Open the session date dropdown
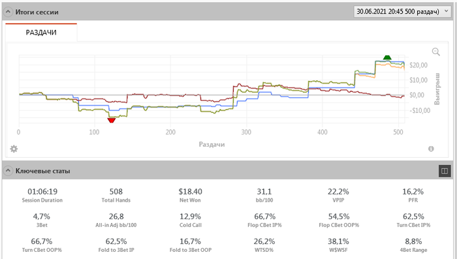Viewport: 457px width, 259px height. 402,12
